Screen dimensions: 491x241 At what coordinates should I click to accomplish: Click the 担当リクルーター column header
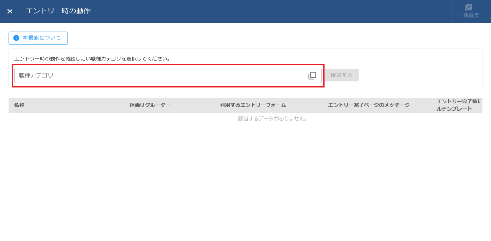pyautogui.click(x=150, y=105)
